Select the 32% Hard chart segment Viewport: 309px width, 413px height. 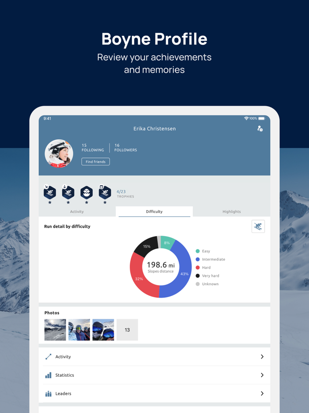pos(139,279)
